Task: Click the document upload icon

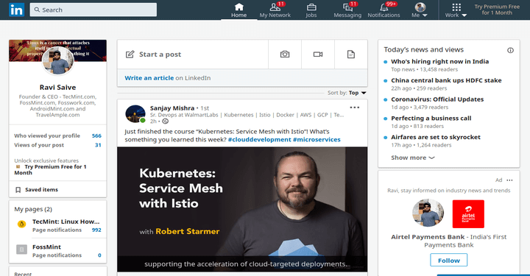Action: (351, 54)
